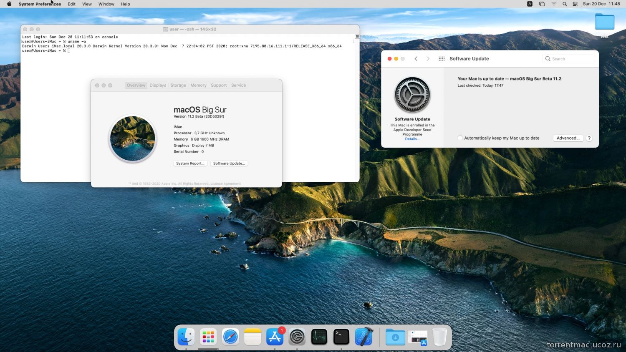The height and width of the screenshot is (352, 626).
Task: Switch to the Memory tab
Action: pyautogui.click(x=199, y=85)
